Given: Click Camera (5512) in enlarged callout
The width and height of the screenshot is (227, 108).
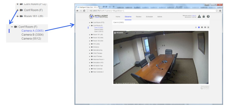Looking at the screenshot, I should (31, 39).
